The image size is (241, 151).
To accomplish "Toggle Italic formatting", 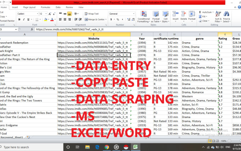I will click(x=24, y=20).
